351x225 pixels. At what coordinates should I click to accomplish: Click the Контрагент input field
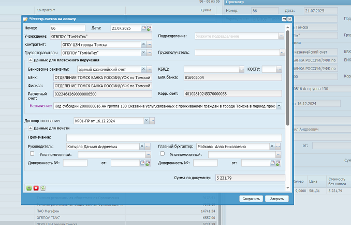(x=101, y=44)
